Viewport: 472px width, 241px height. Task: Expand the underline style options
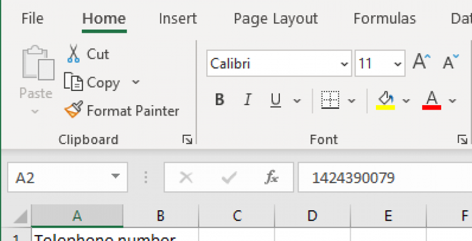(x=297, y=100)
